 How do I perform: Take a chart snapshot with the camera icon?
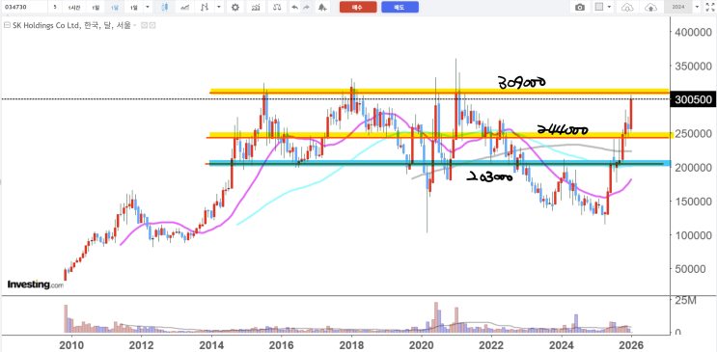point(580,7)
